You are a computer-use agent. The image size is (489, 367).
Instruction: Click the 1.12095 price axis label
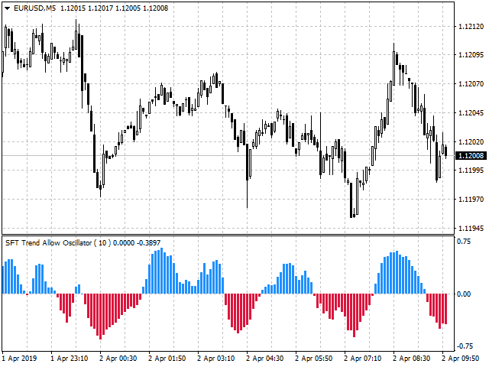471,55
